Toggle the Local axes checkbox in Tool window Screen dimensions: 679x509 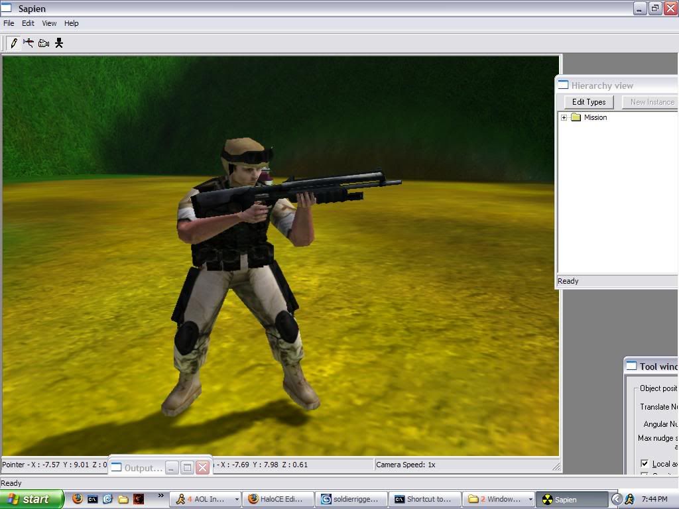[x=645, y=463]
